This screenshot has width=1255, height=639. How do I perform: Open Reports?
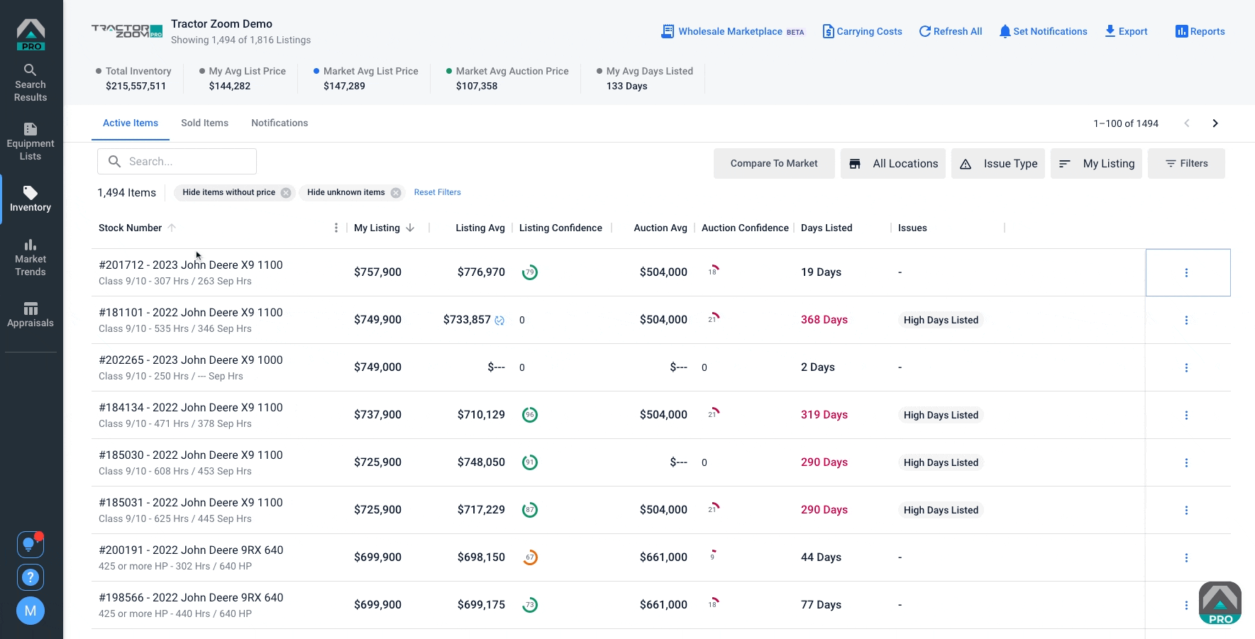(1200, 31)
